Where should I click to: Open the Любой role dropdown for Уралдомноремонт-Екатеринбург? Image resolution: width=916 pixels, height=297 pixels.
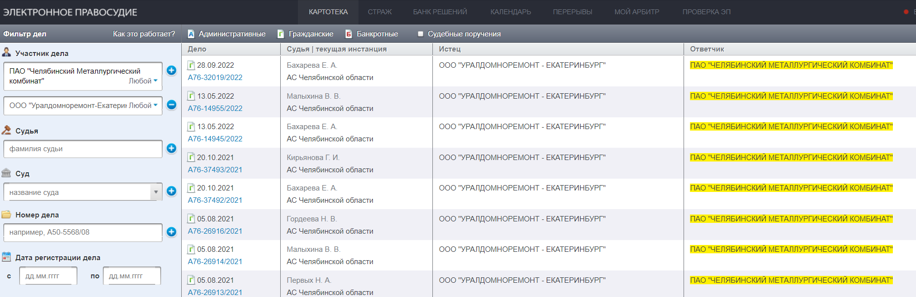[143, 106]
